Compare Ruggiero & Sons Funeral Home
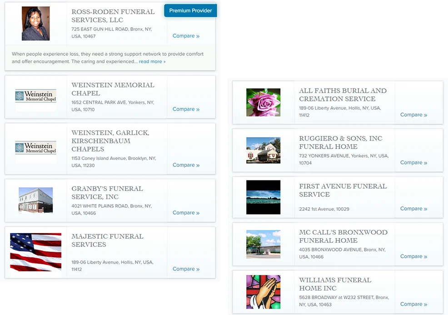The width and height of the screenshot is (448, 315). point(413,162)
